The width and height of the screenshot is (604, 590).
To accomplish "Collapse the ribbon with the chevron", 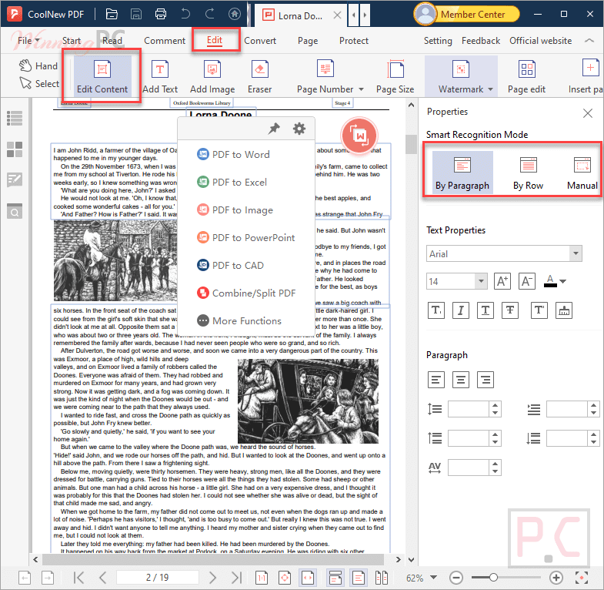I will 589,41.
